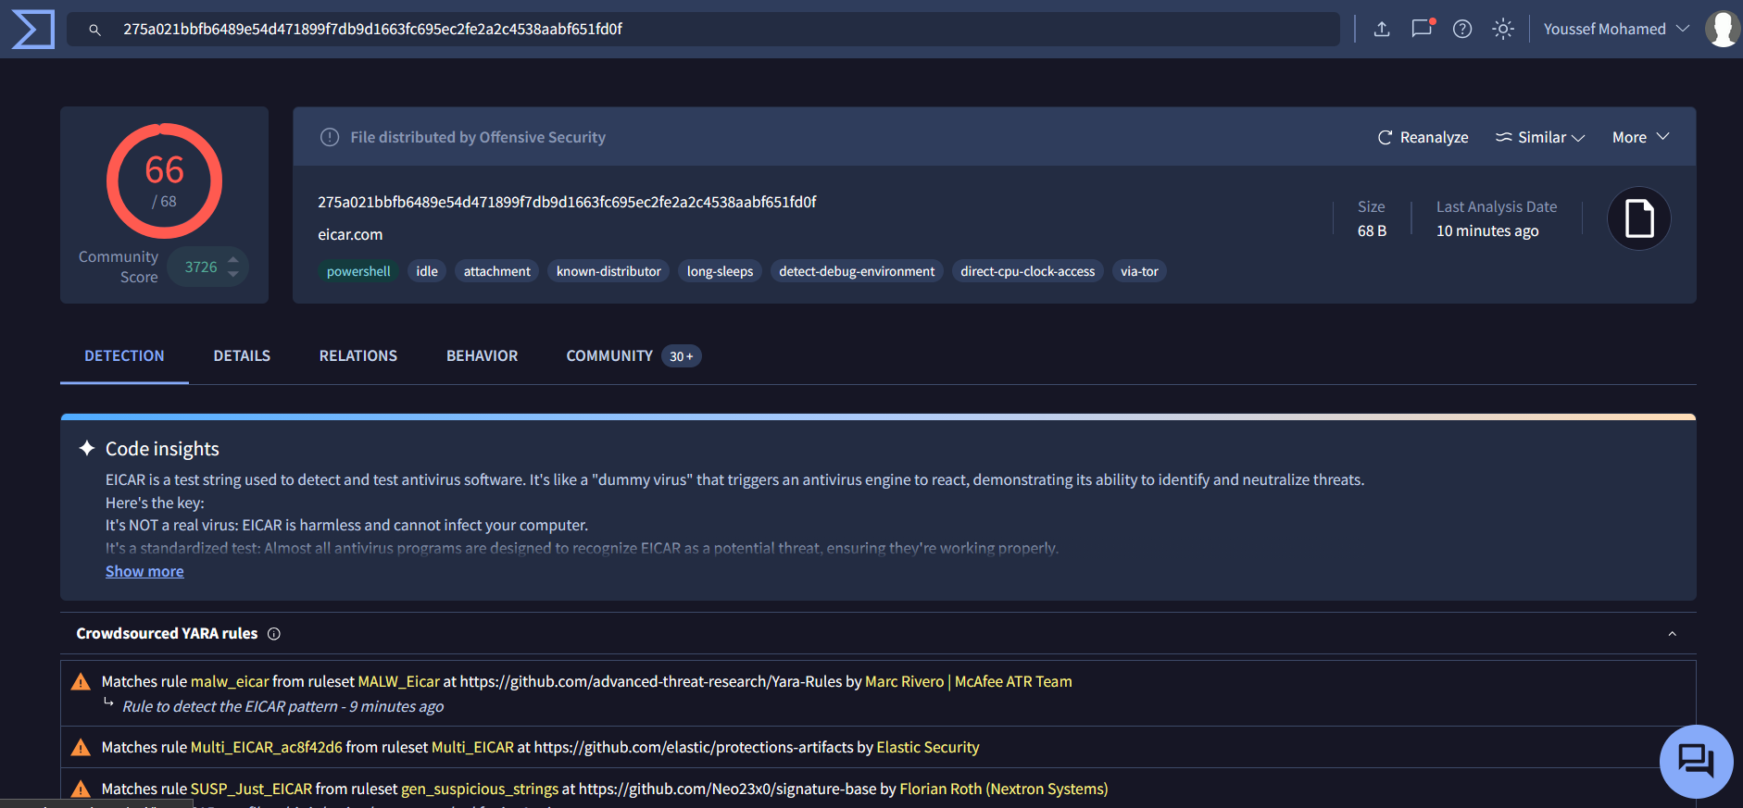Open the help question mark icon
The width and height of the screenshot is (1743, 808).
1462,29
